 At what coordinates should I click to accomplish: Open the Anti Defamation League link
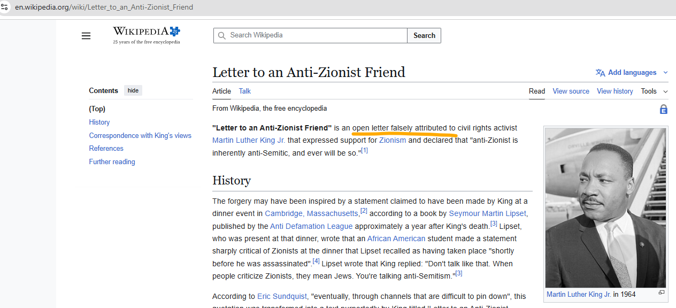point(311,226)
